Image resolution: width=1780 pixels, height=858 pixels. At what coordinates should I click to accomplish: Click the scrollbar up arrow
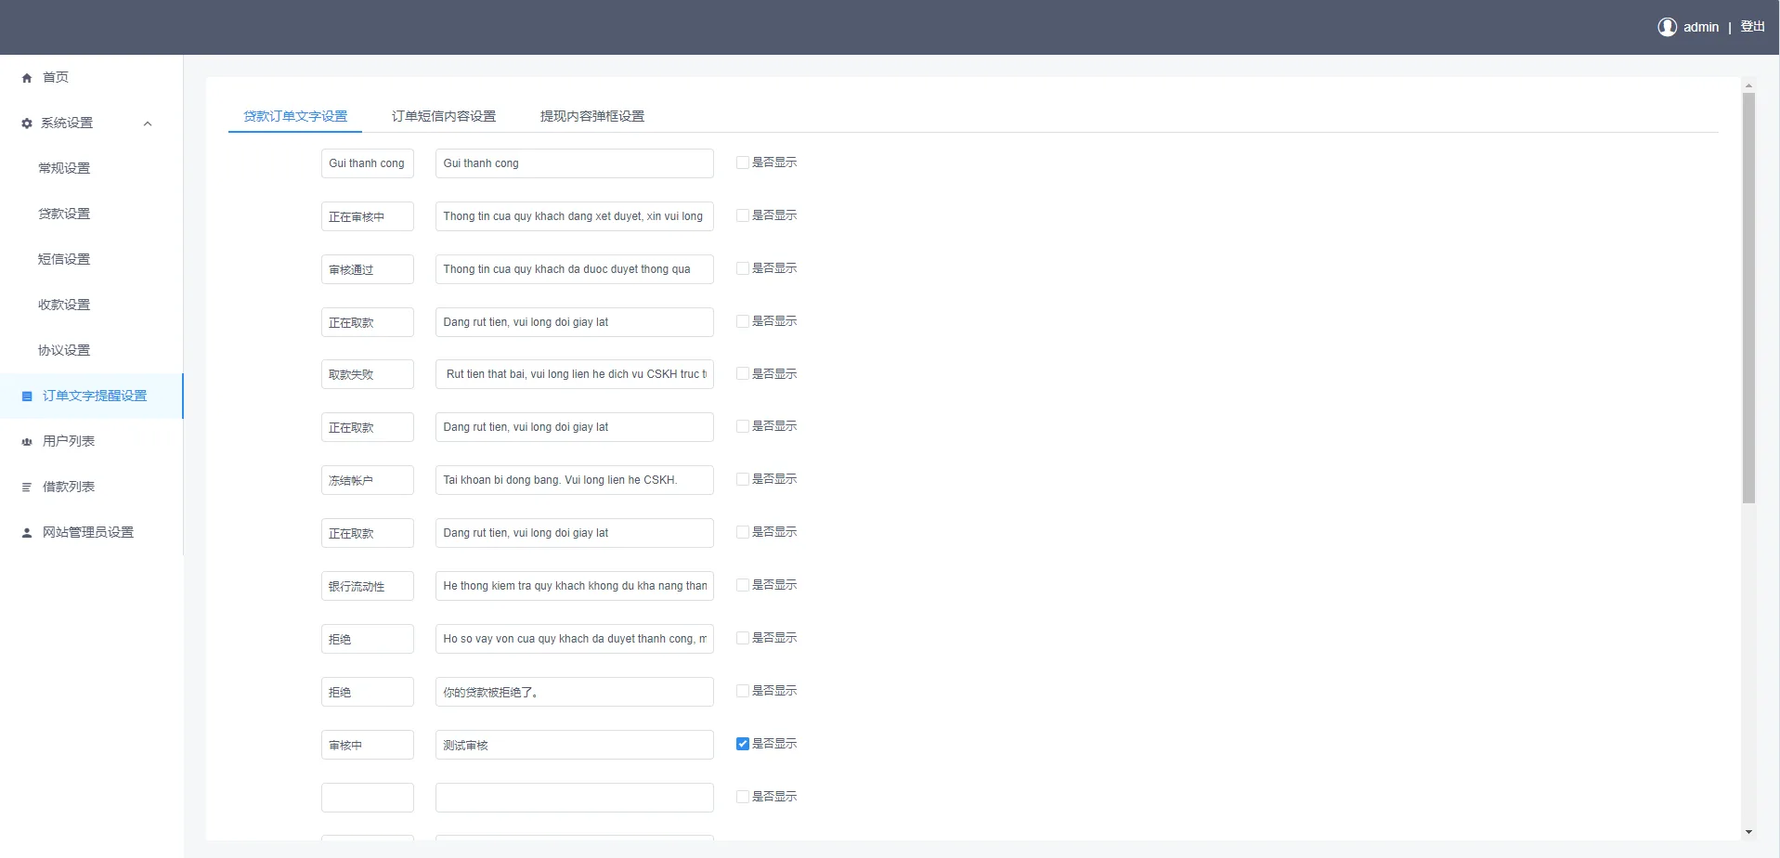coord(1748,86)
